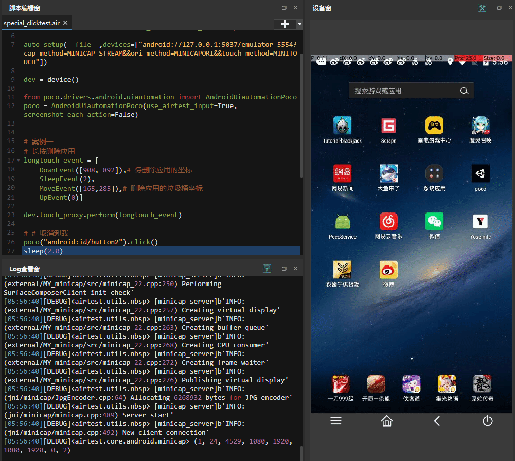Open the PocoService Android app
Screen dimensions: 515x461
(342, 222)
